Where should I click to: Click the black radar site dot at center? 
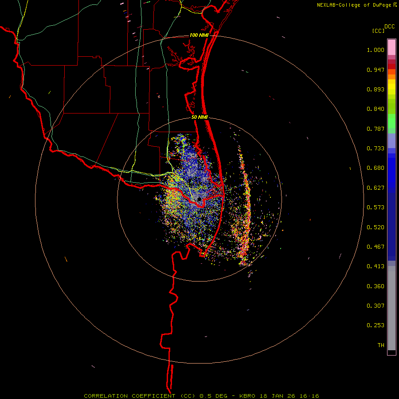pyautogui.click(x=199, y=199)
